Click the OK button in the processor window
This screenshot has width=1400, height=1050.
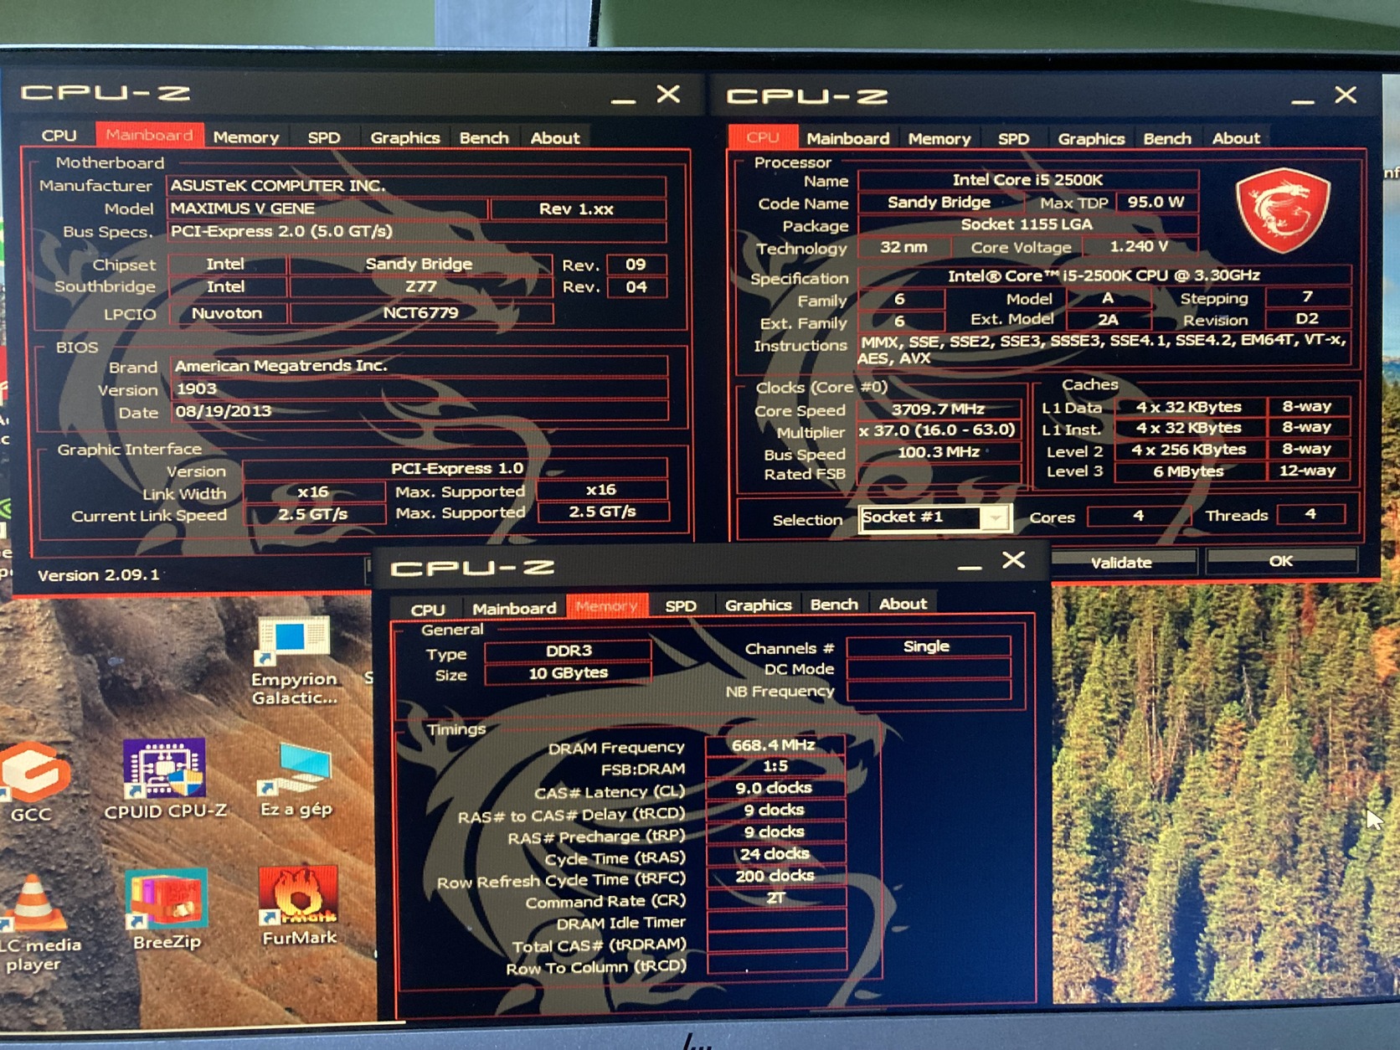tap(1280, 560)
